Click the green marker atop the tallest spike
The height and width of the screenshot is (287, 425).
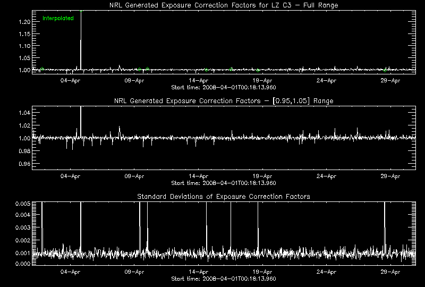pos(81,11)
